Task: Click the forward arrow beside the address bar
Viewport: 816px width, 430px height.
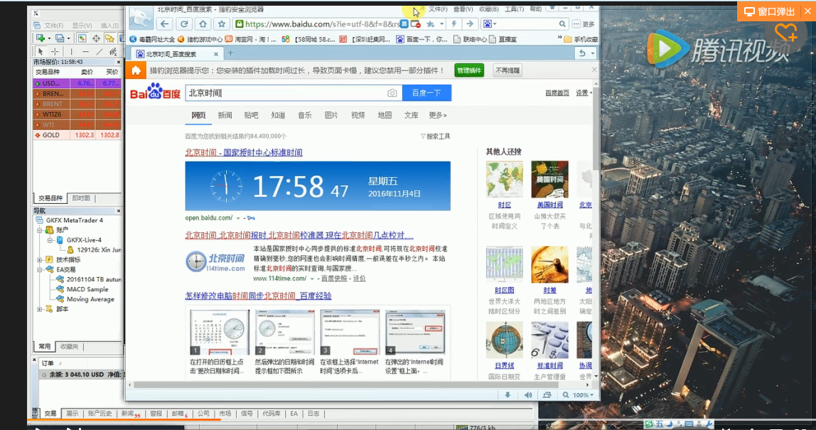Action: click(469, 24)
